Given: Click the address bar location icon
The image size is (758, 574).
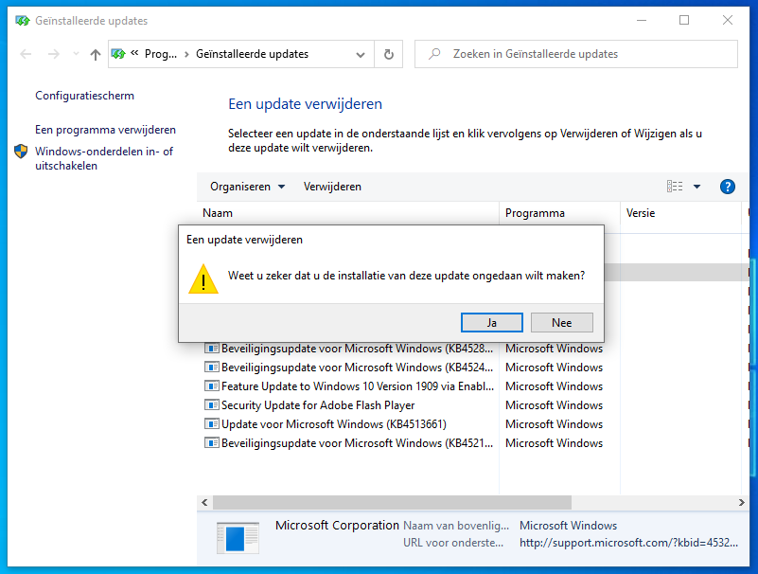Looking at the screenshot, I should point(119,54).
